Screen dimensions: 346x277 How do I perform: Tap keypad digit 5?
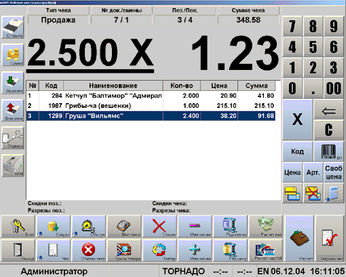coord(313,47)
